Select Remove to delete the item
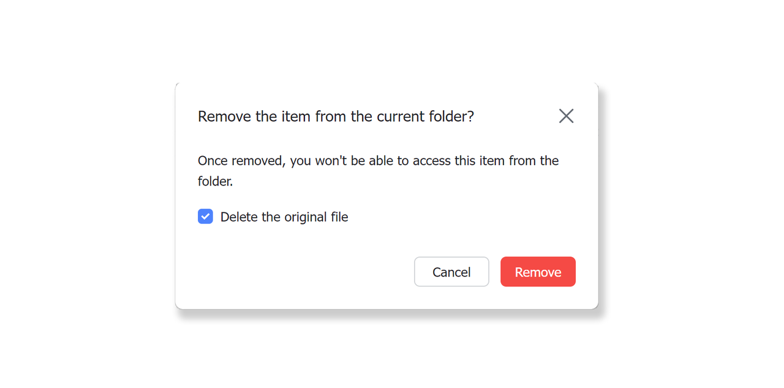This screenshot has height=388, width=784. pyautogui.click(x=538, y=272)
